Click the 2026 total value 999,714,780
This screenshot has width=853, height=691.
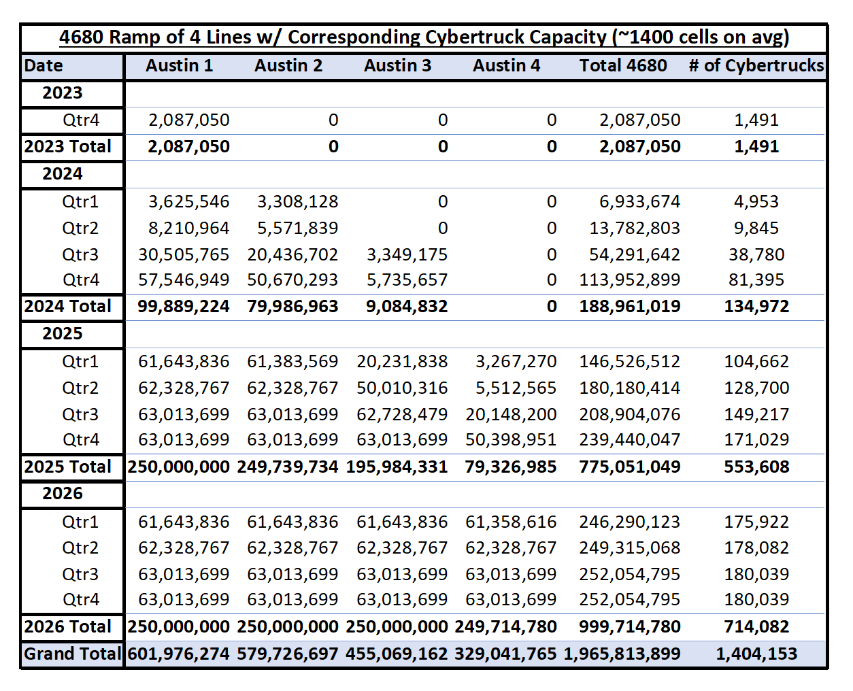pos(630,627)
